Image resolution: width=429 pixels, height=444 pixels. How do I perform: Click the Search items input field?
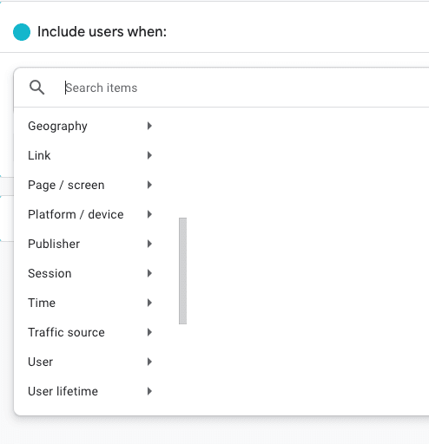[246, 88]
